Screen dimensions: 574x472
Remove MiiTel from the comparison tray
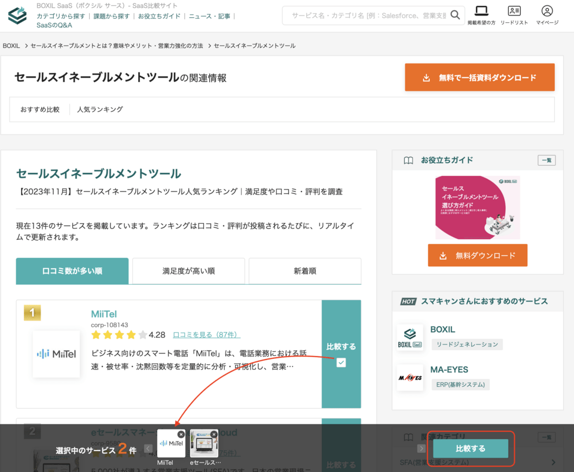tap(181, 434)
